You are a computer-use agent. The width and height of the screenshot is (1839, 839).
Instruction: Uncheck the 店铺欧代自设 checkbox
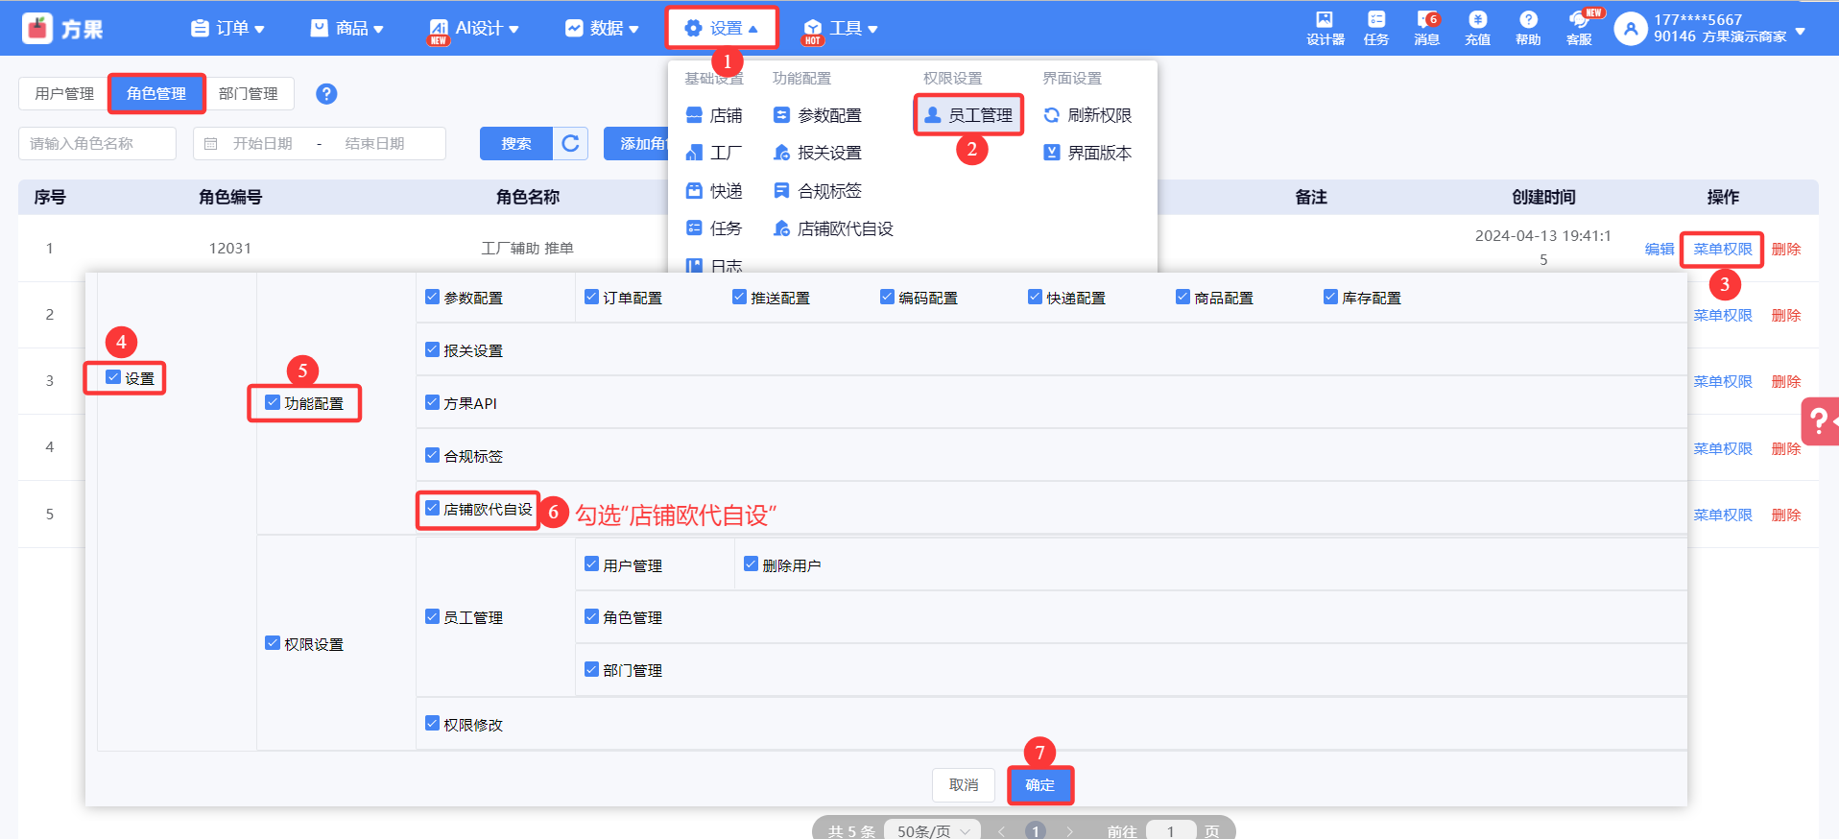433,509
